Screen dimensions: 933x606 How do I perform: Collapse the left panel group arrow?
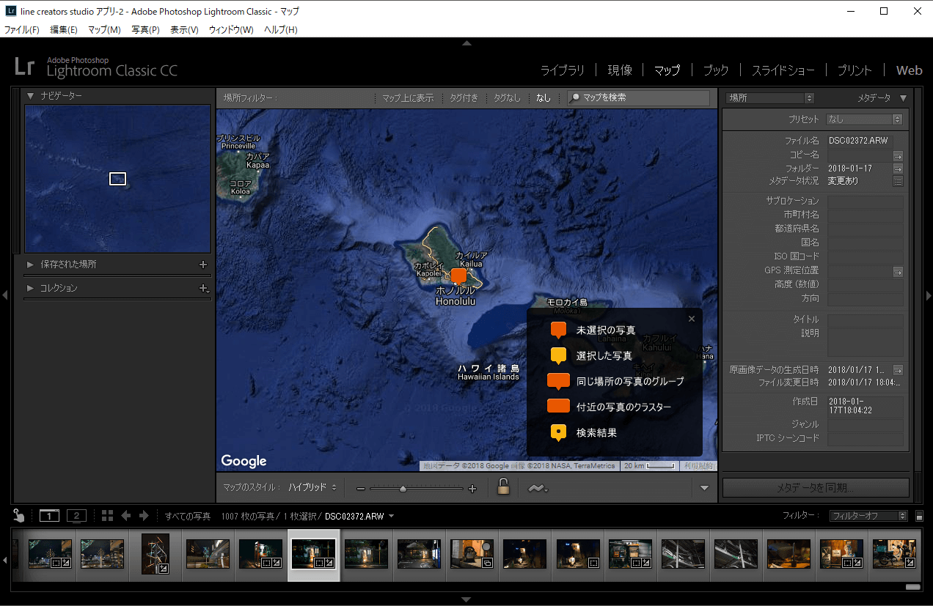pos(4,295)
